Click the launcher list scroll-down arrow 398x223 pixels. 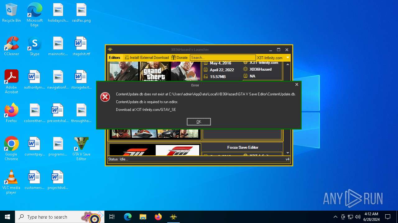point(288,153)
